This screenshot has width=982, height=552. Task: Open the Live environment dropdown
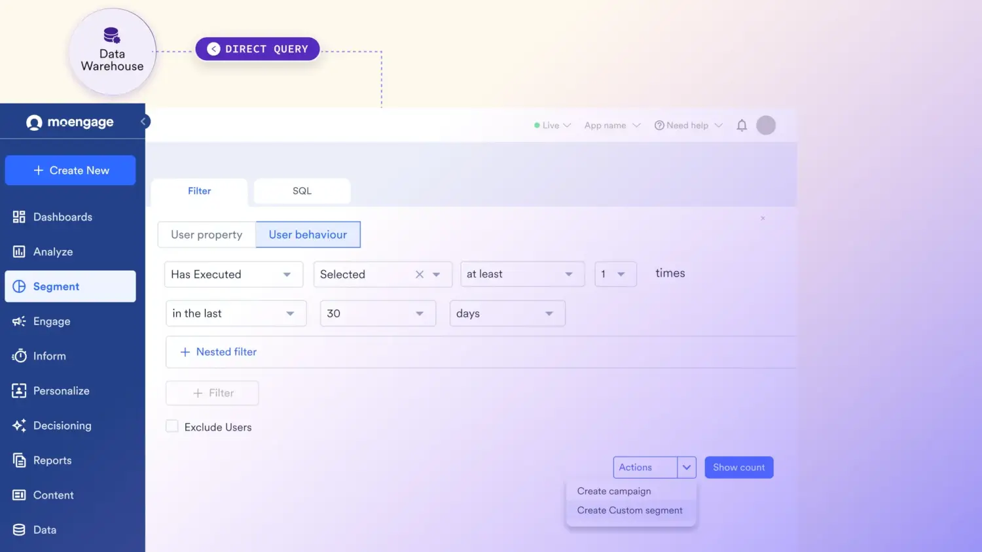point(553,126)
